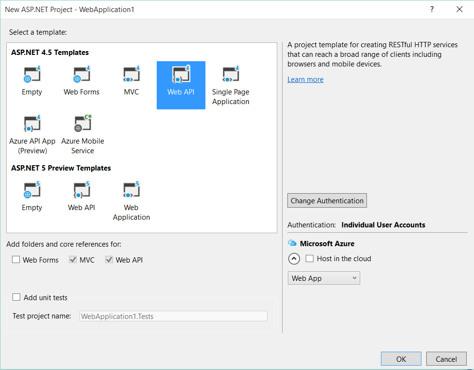
Task: Choose the ASP.NET 5 Web API icon
Action: click(x=81, y=190)
